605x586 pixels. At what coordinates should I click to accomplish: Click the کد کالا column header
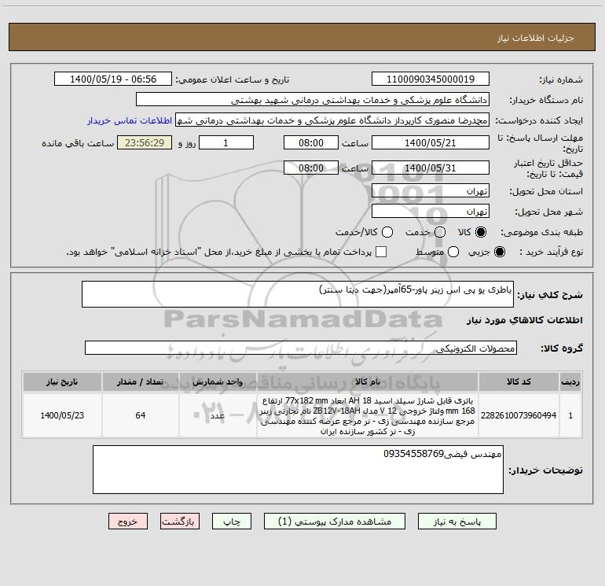[519, 382]
